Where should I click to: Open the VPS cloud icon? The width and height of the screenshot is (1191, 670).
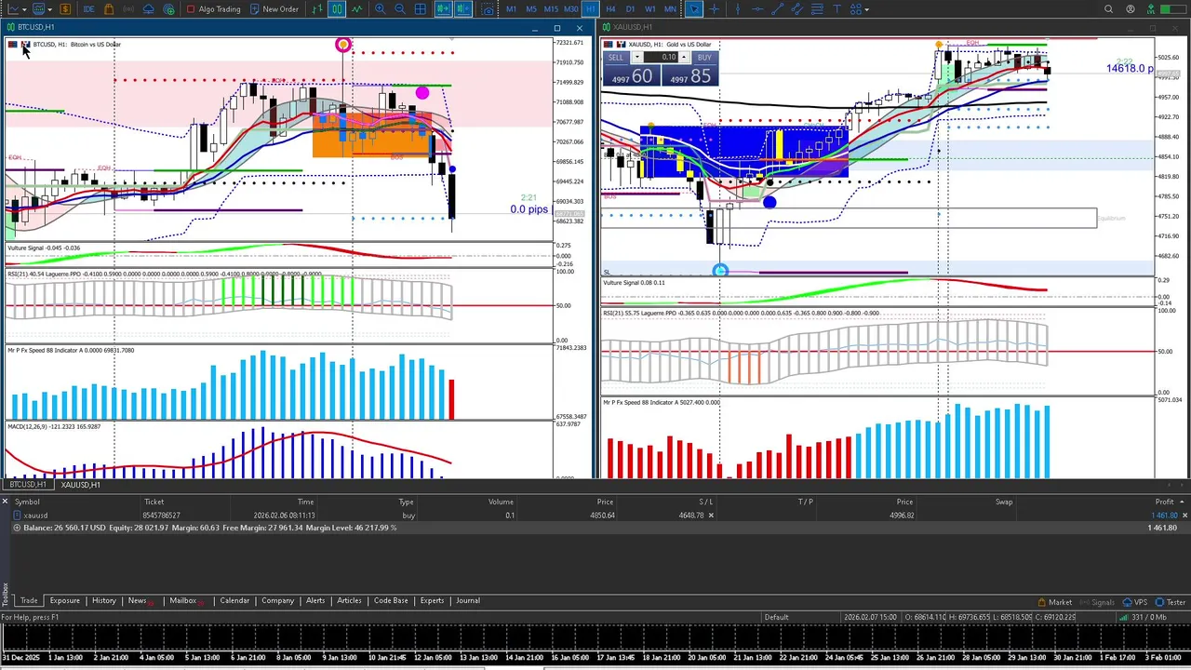(x=149, y=9)
